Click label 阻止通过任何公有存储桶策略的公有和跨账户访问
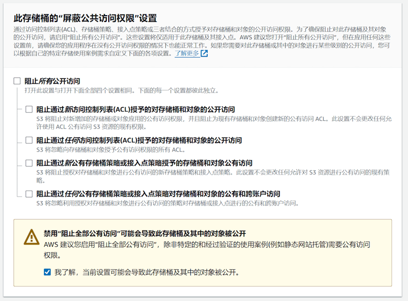 click(x=158, y=194)
